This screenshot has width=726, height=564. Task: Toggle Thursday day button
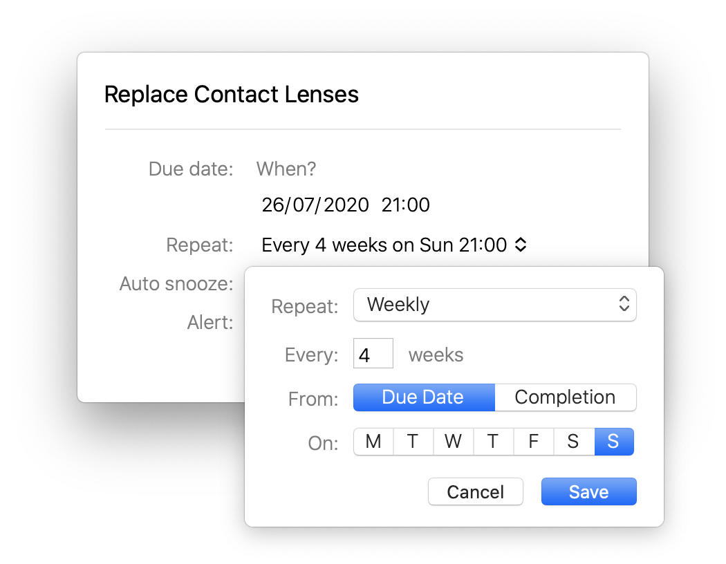[x=493, y=442]
